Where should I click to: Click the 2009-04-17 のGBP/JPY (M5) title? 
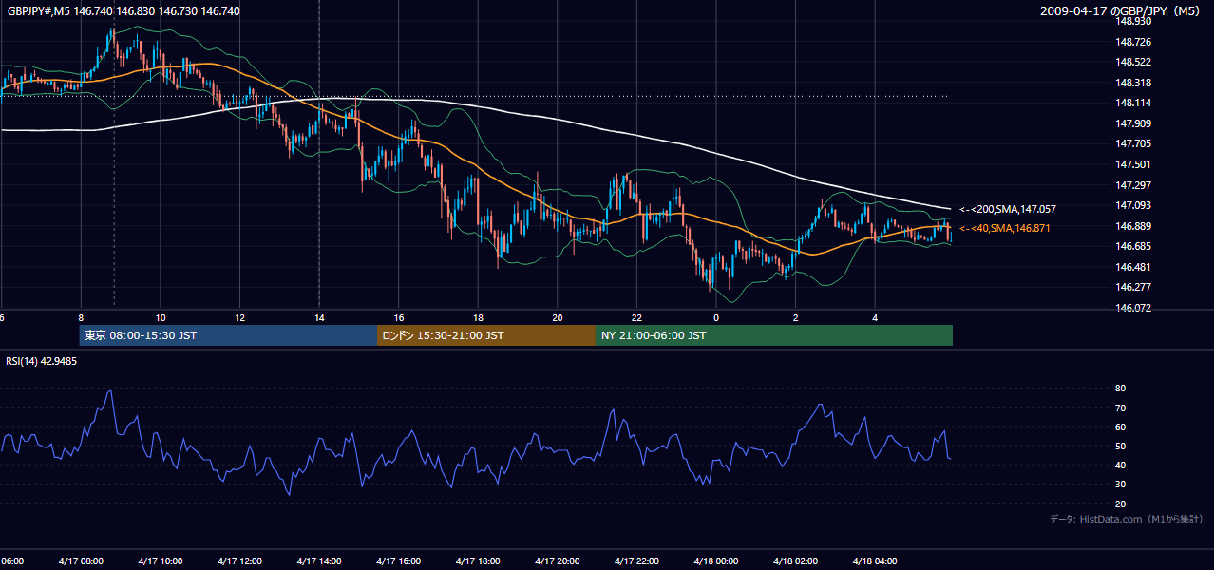[1122, 10]
